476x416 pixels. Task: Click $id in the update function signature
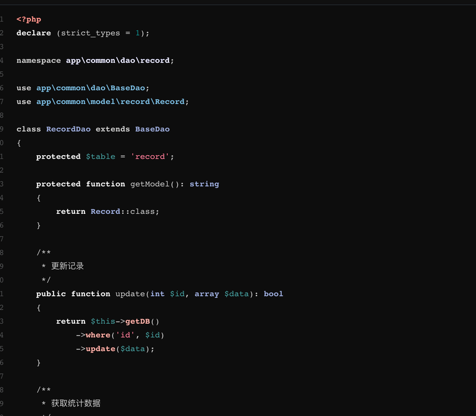(x=177, y=294)
